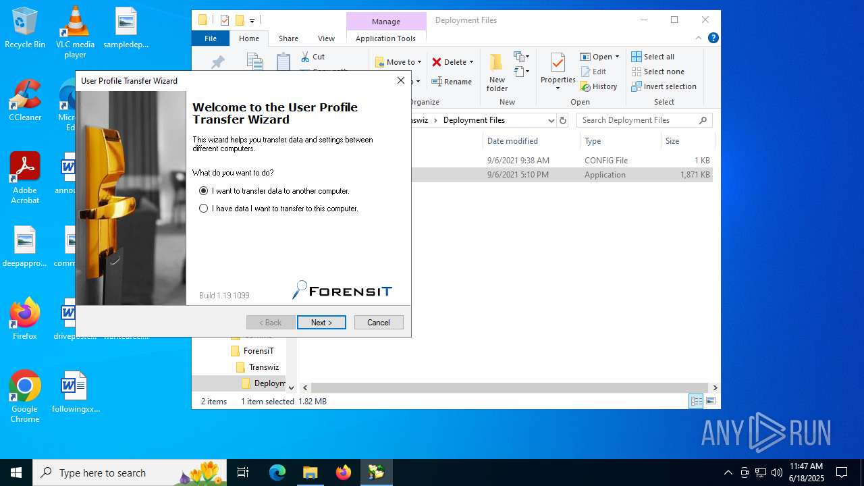Click the Delete red X icon
864x486 pixels.
(437, 62)
